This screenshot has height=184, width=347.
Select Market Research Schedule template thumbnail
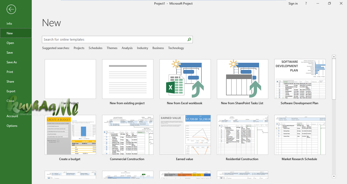[300, 135]
